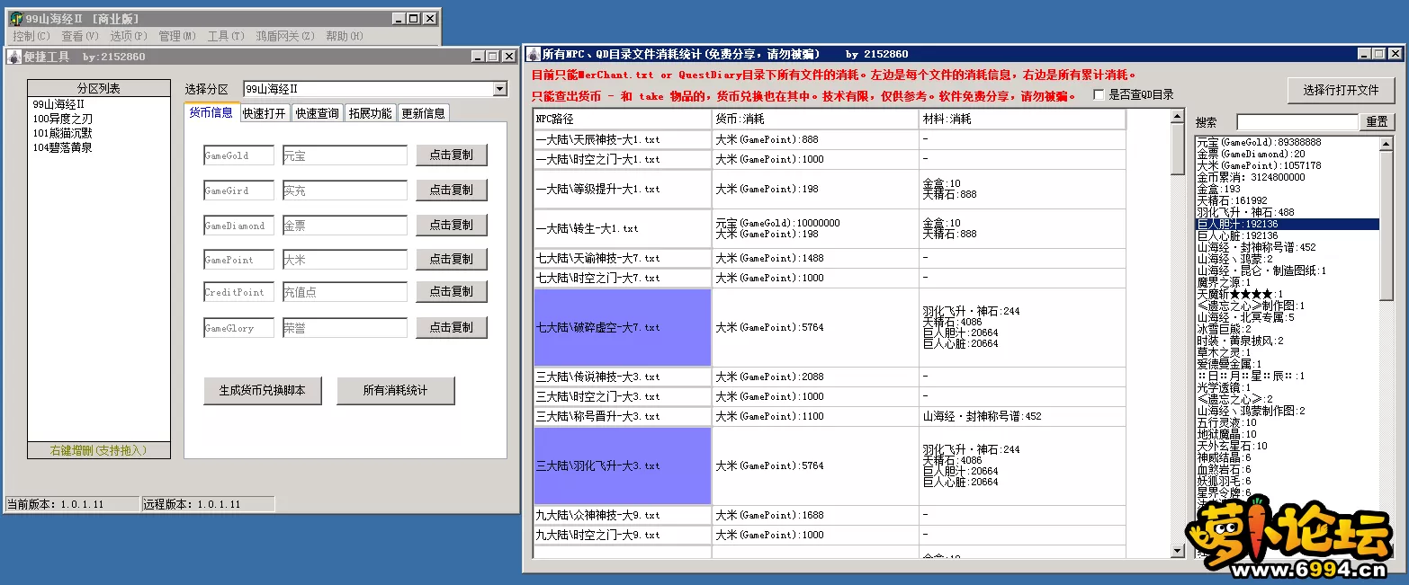
Task: Select 巨人胆汁:192136 in totals list
Action: 1287,224
